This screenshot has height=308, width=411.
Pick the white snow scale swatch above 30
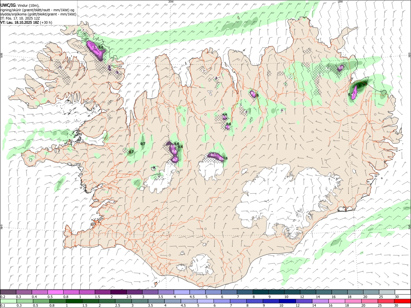click(403, 292)
